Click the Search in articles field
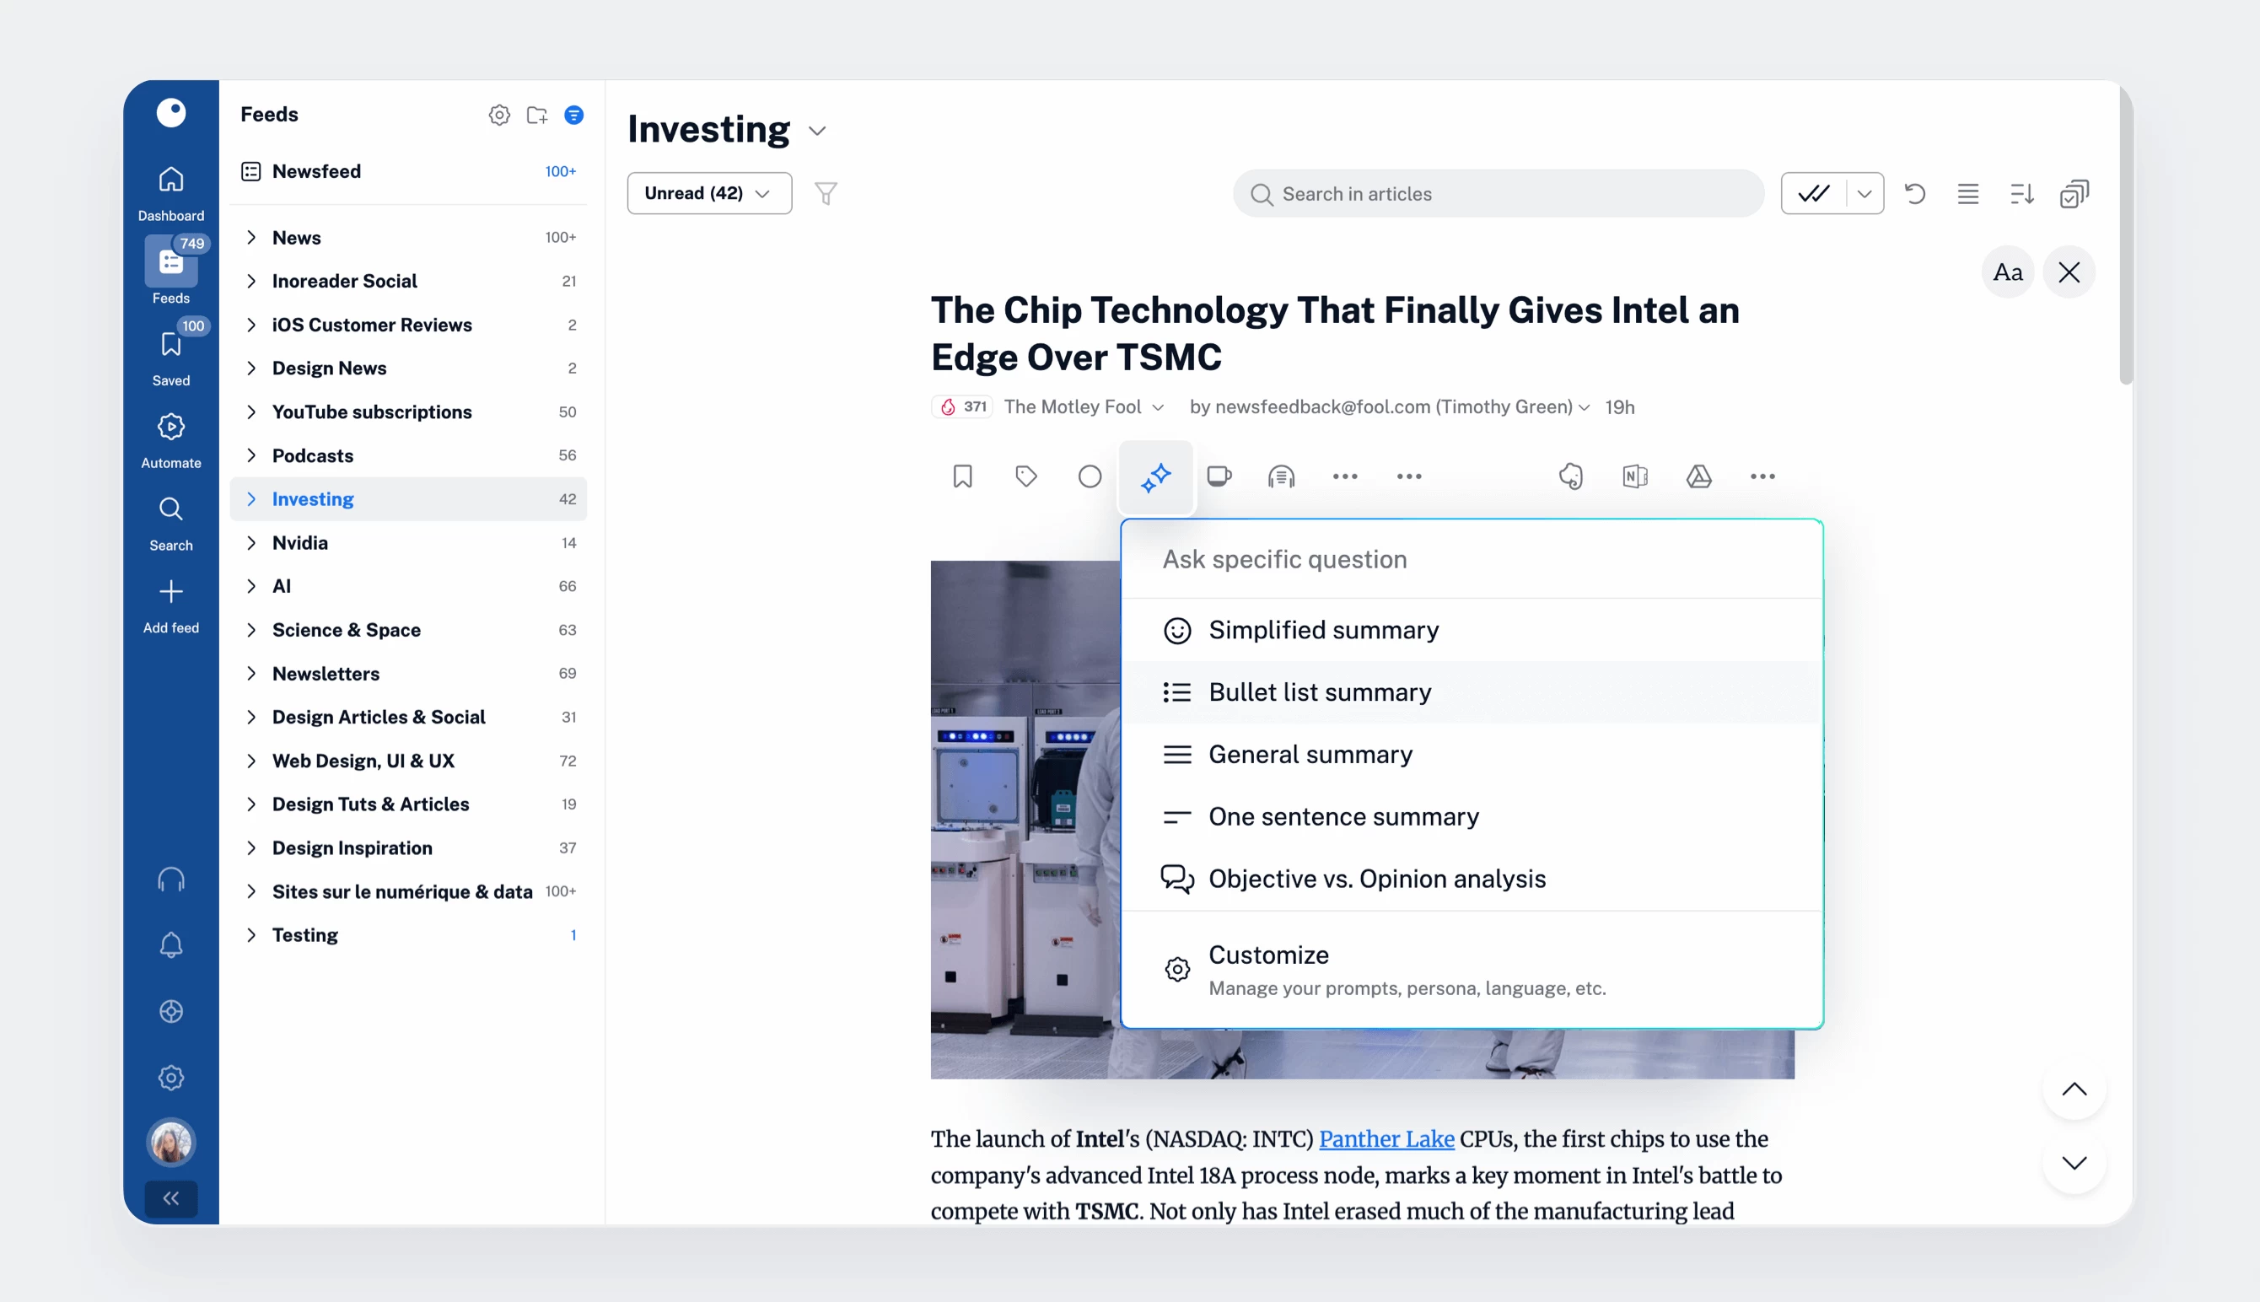This screenshot has width=2260, height=1302. pyautogui.click(x=1498, y=194)
